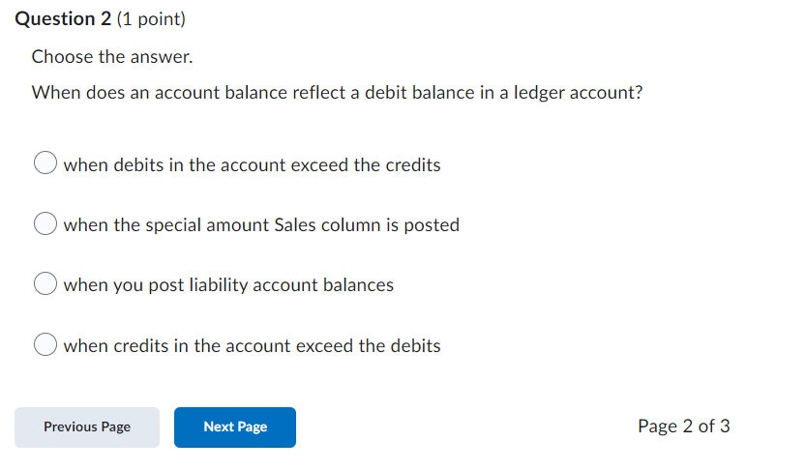The width and height of the screenshot is (806, 471).
Task: Select radio for 'special amount Sales column is posted'
Action: pos(45,224)
